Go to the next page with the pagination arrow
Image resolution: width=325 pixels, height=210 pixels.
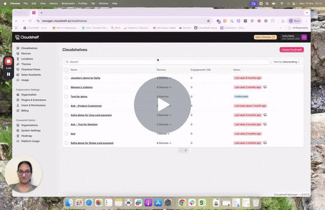pyautogui.click(x=186, y=150)
